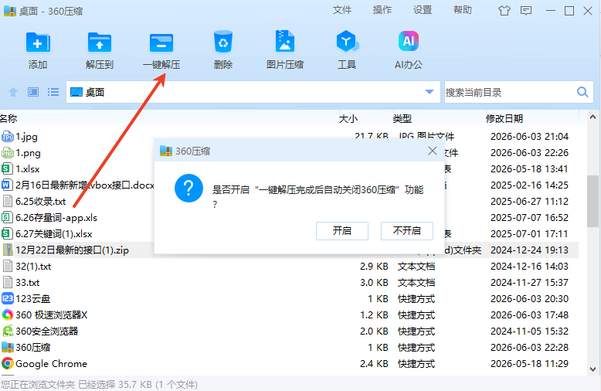
Task: Sort by 大小 column header
Action: click(x=348, y=119)
